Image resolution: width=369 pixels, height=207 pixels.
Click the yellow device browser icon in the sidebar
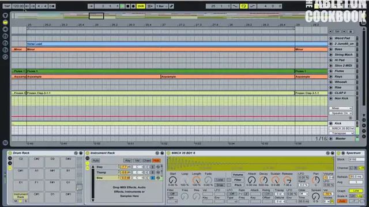(5, 22)
